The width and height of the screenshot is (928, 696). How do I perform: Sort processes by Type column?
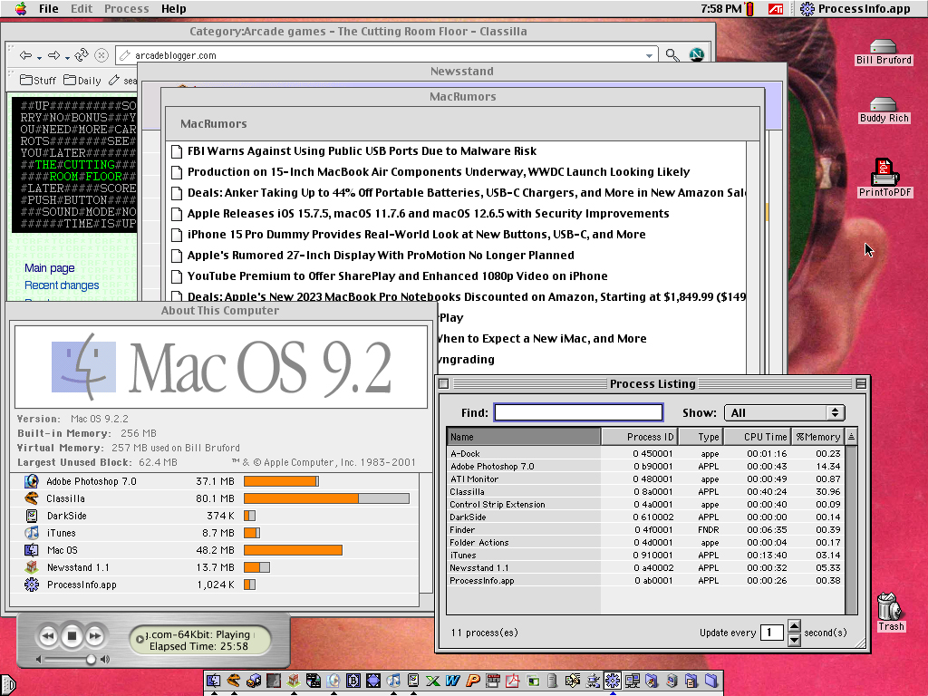point(701,437)
